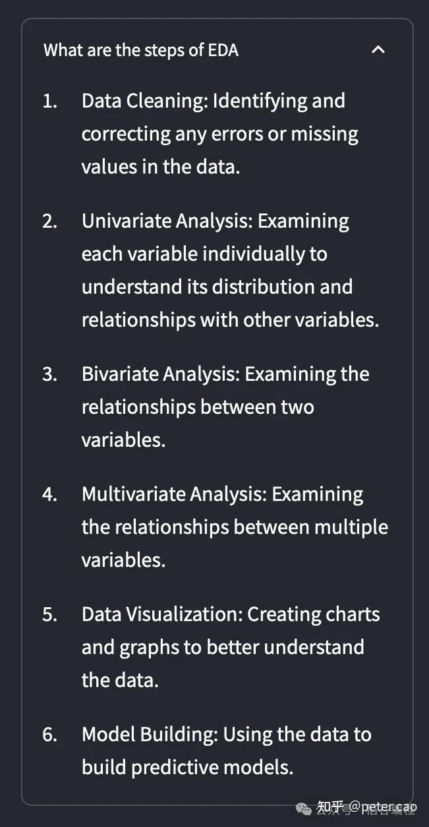
Task: Click the "Multivariate Analysis" step heading
Action: (x=173, y=494)
